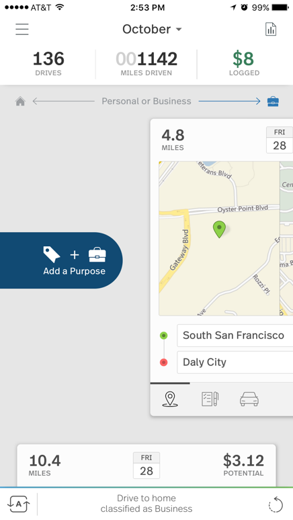The height and width of the screenshot is (520, 293).
Task: Expand the October month dropdown
Action: pyautogui.click(x=152, y=29)
